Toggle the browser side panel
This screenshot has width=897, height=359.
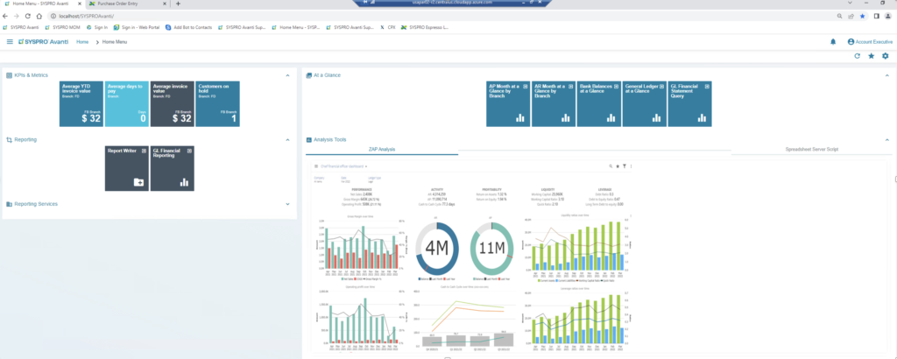pos(876,16)
